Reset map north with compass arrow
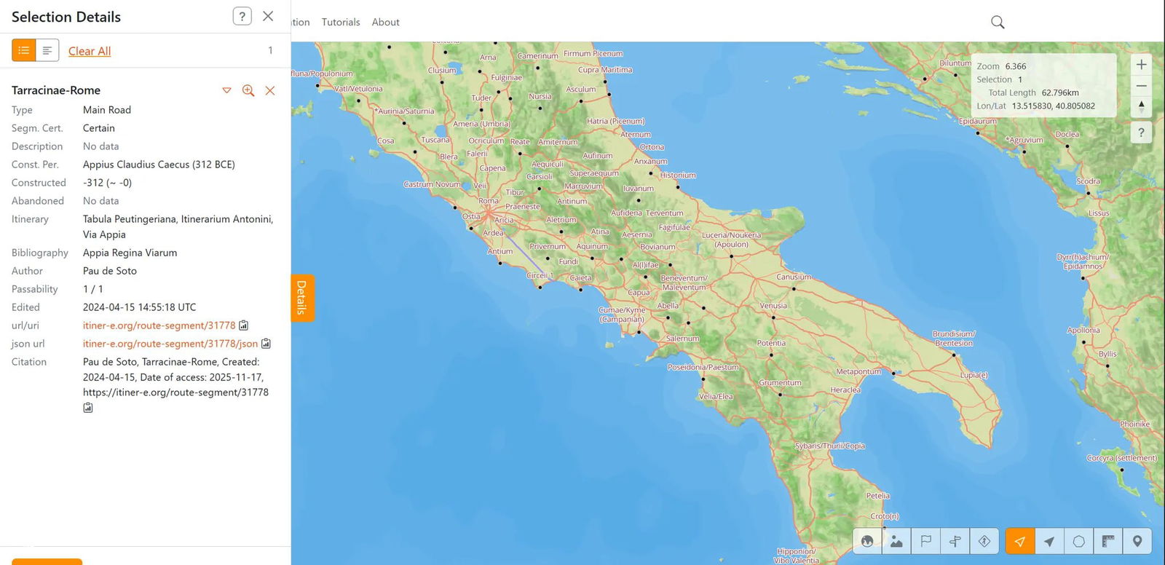Screen dimensions: 1165x565 click(x=1141, y=106)
